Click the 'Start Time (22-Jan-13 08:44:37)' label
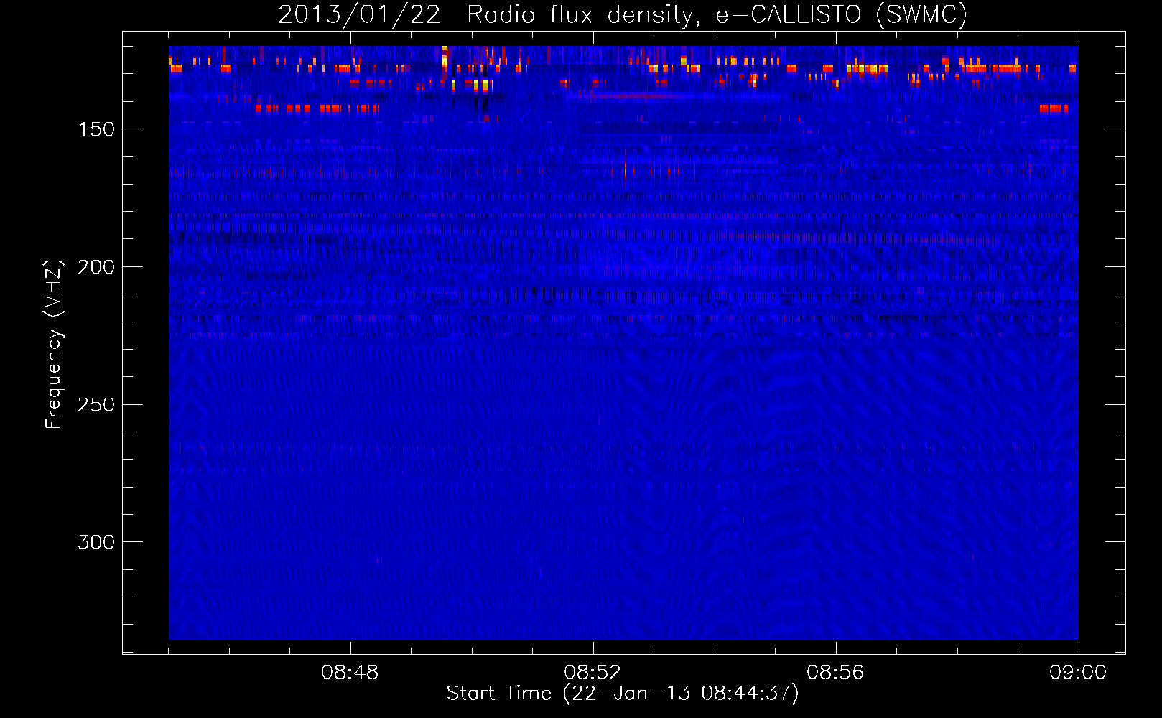Image resolution: width=1162 pixels, height=718 pixels. (623, 694)
